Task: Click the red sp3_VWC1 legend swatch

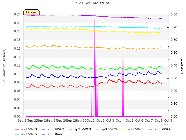Action: click(17, 129)
